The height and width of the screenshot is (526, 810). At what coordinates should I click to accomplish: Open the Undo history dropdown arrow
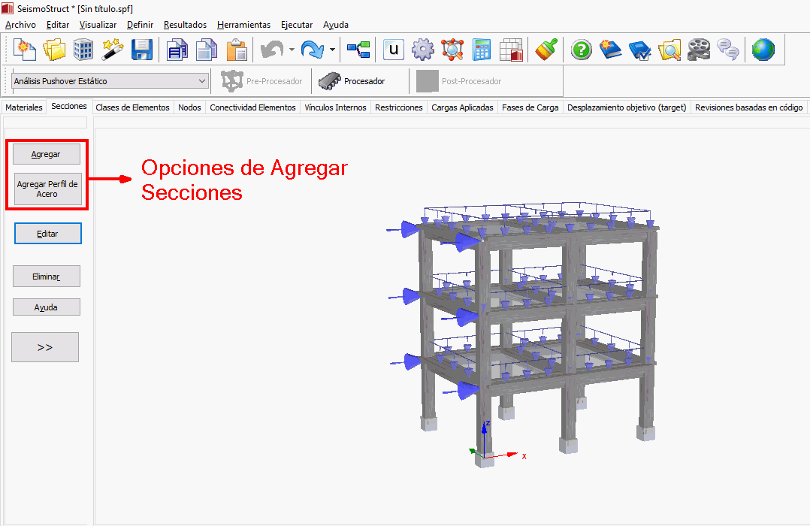point(292,50)
